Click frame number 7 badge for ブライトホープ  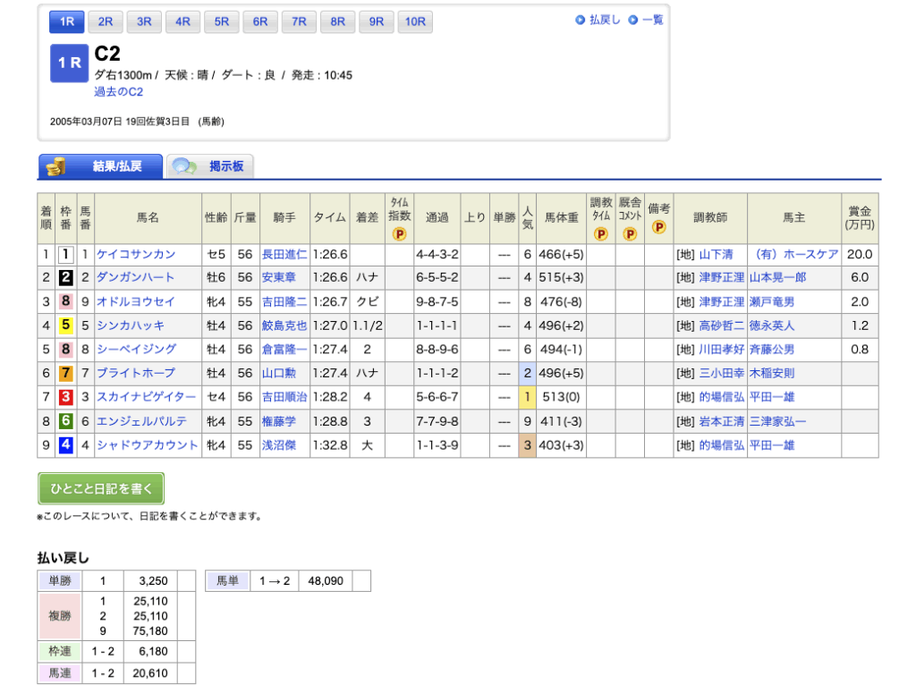click(x=66, y=373)
